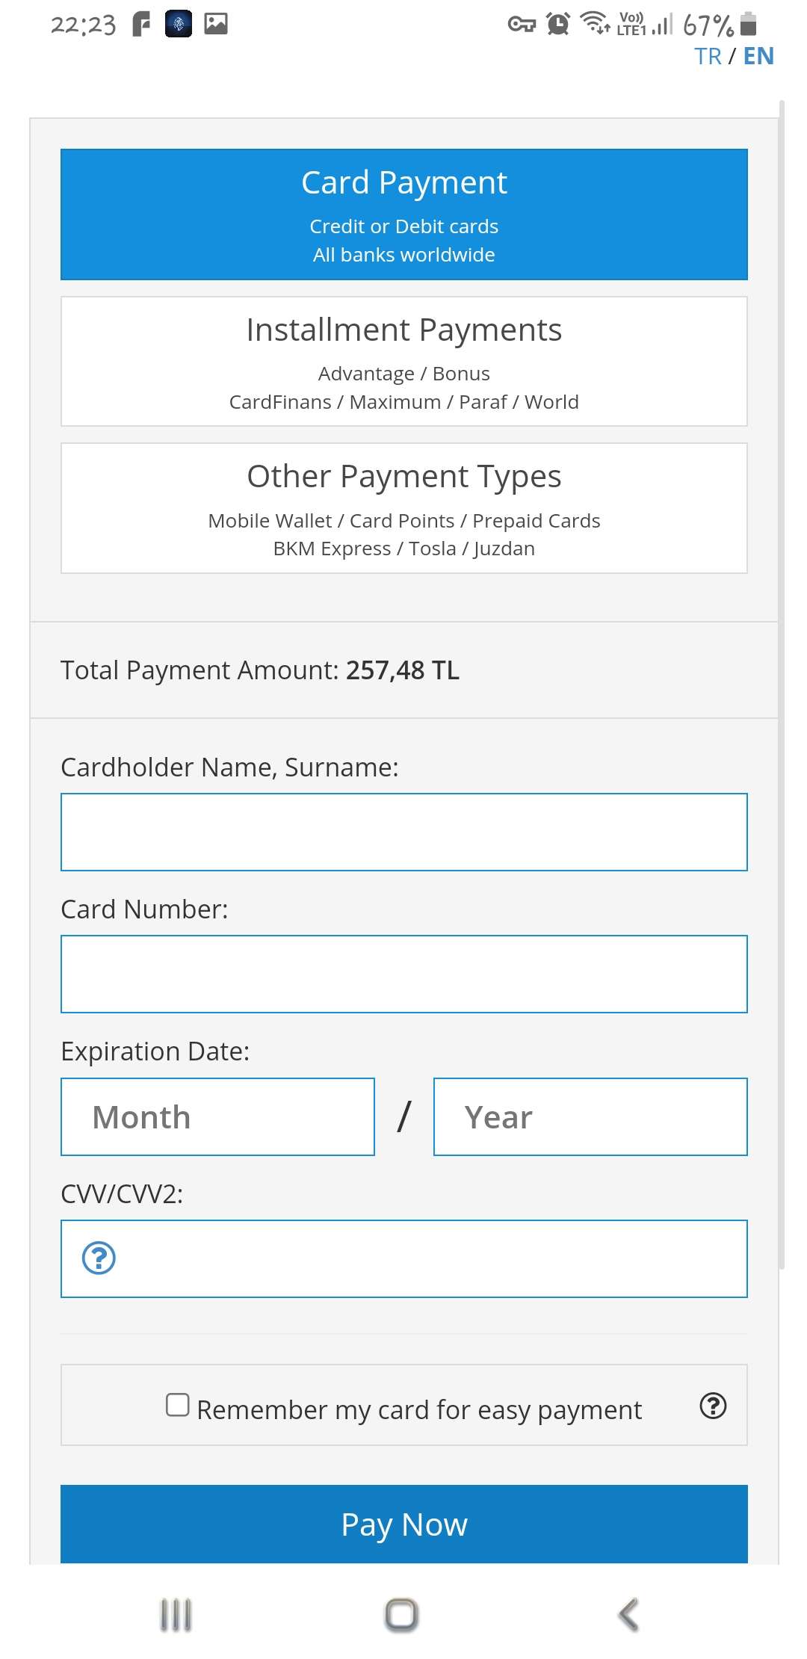This screenshot has width=807, height=1659.
Task: Tap the VPN key status bar icon
Action: [x=522, y=25]
